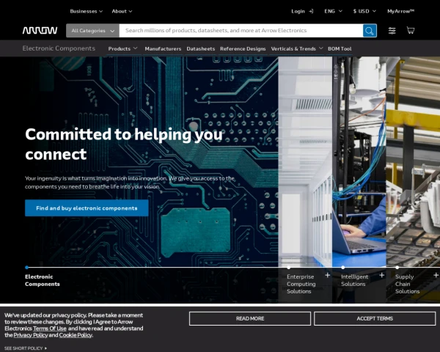
Task: Open the All Categories dropdown
Action: [93, 31]
